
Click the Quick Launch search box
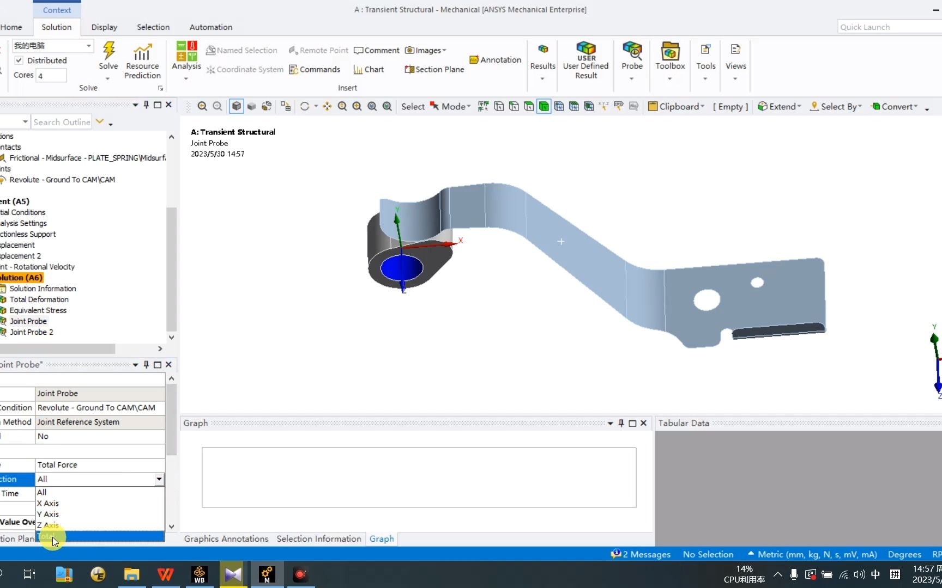890,27
